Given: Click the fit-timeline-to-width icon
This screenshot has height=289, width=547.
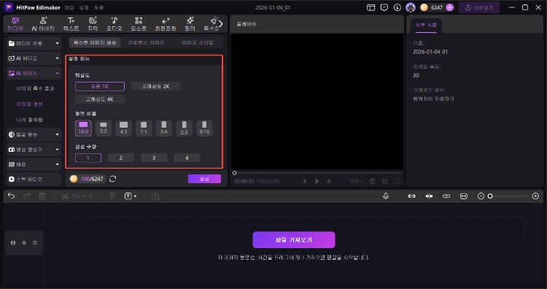Looking at the screenshot, I should tap(464, 196).
